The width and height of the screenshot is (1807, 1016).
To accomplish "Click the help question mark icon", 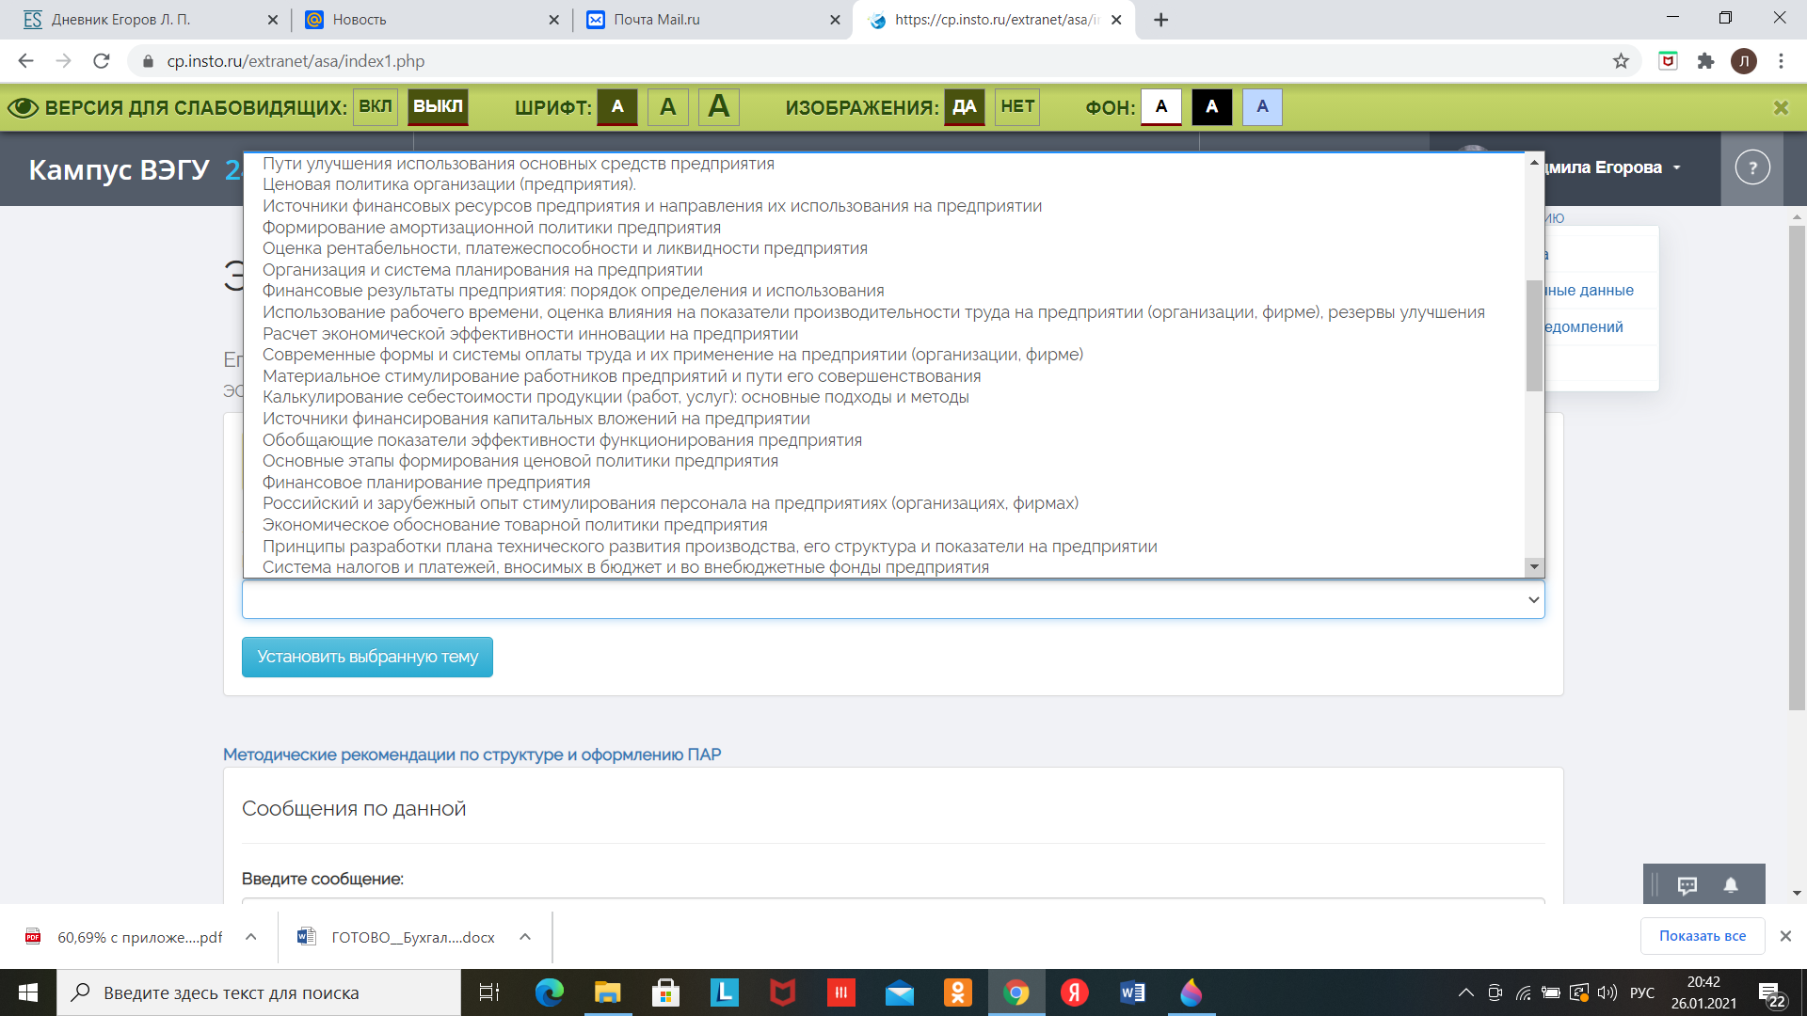I will tap(1751, 168).
